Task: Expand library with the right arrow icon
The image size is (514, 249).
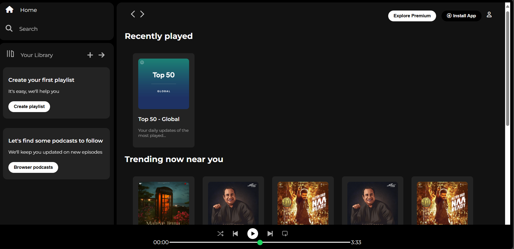Action: [x=101, y=55]
